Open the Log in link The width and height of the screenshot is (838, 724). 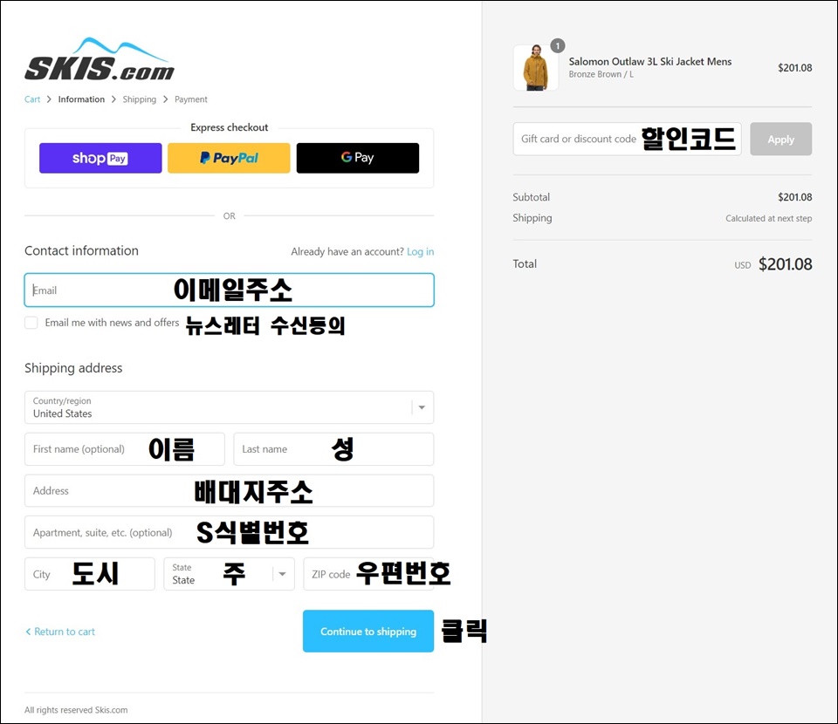[x=420, y=251]
